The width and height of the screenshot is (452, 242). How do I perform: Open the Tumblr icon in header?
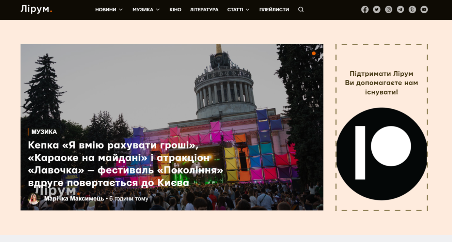point(412,10)
